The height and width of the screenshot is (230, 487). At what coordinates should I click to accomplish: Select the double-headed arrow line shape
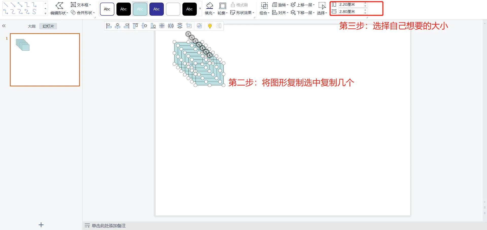click(x=20, y=5)
